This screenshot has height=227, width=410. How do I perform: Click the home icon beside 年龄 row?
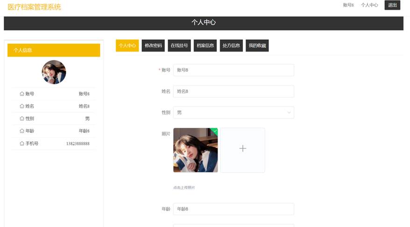pos(22,131)
